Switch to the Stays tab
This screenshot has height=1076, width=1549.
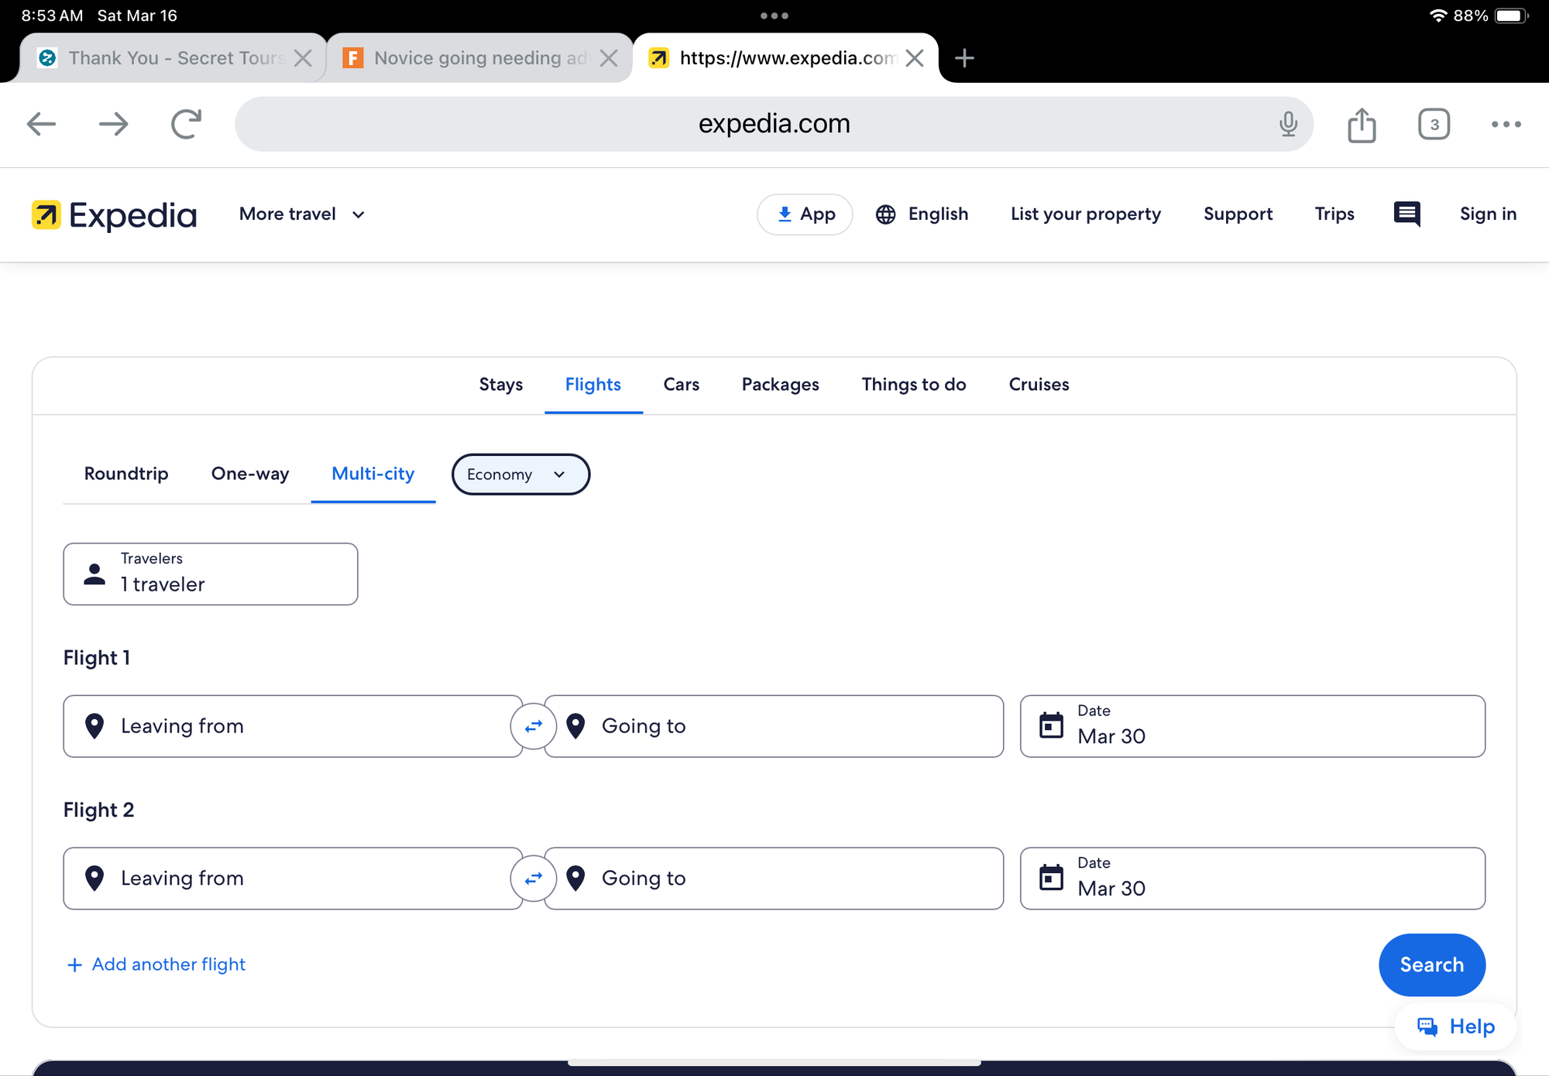point(500,385)
